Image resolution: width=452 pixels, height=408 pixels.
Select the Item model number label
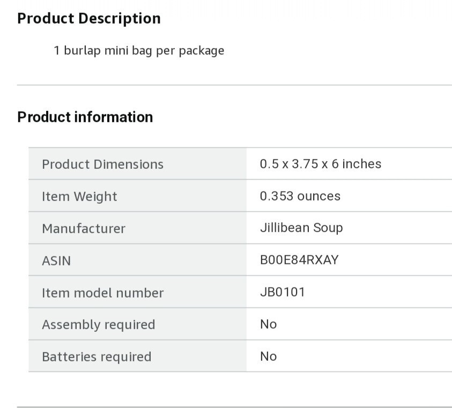[x=102, y=293]
